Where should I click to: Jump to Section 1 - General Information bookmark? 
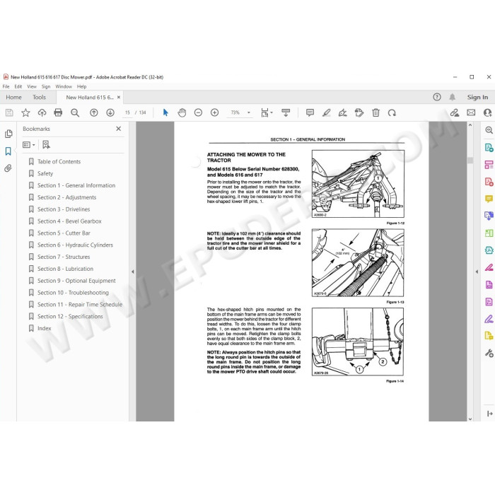point(76,185)
